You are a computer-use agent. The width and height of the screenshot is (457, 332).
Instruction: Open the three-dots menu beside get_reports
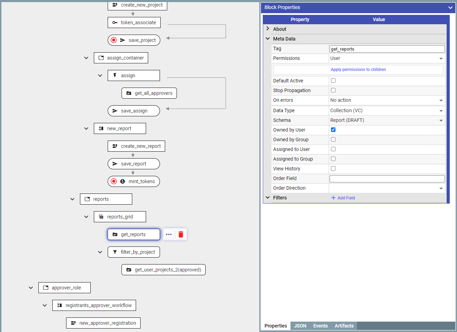coord(169,234)
